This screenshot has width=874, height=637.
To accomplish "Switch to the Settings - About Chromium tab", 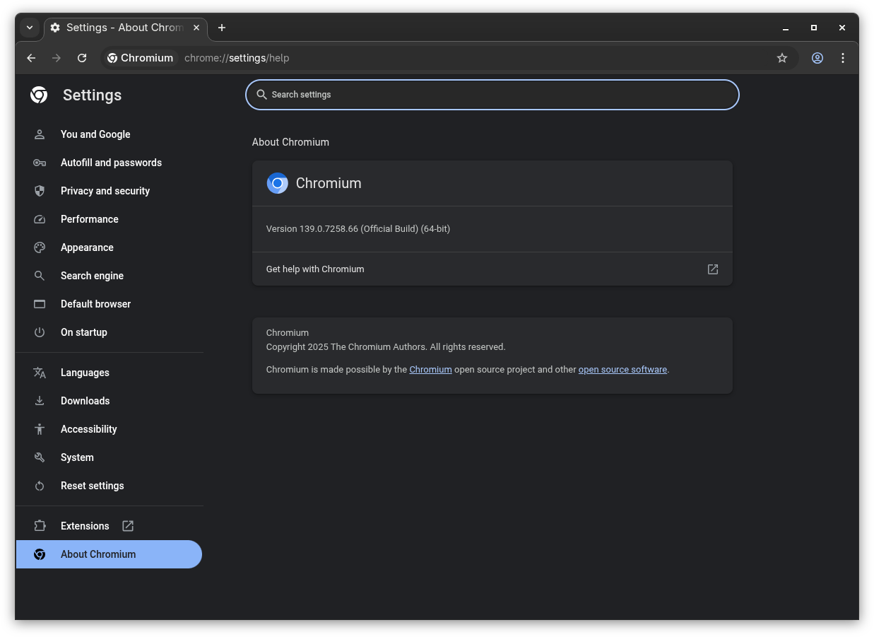I will point(120,28).
